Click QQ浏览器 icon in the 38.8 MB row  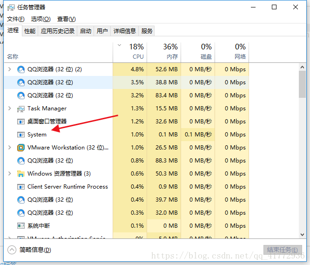[21, 82]
